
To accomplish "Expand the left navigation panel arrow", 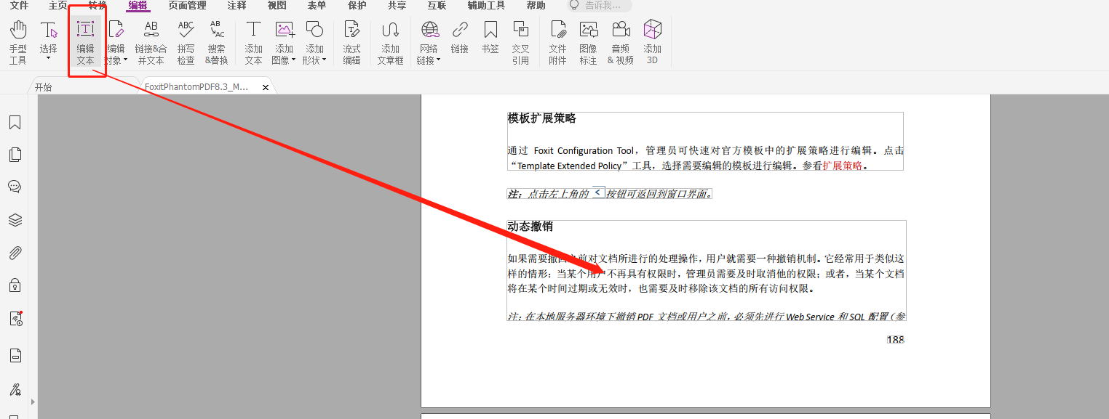I will tap(32, 402).
